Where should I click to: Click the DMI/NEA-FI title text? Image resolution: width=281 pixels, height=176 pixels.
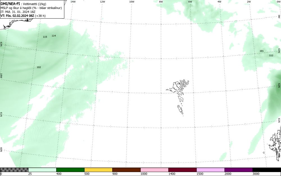click(10, 4)
